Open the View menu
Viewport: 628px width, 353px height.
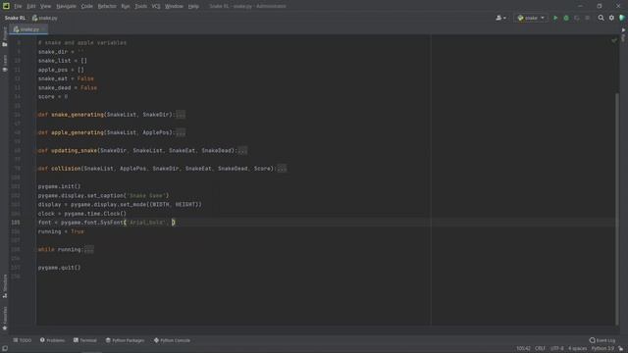46,7
